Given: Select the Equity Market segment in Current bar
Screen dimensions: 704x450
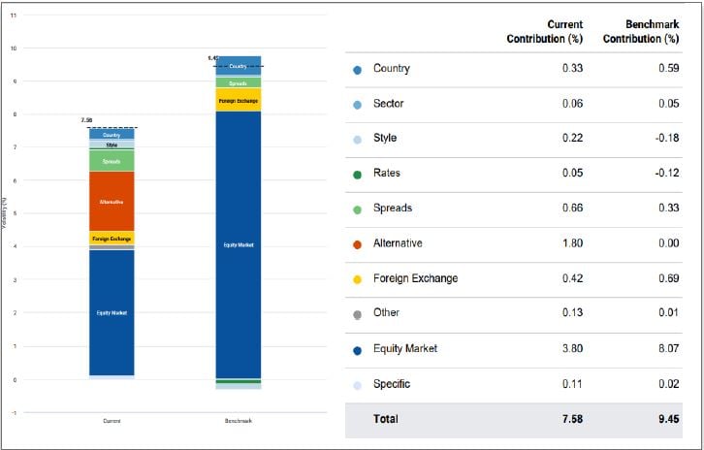Looking at the screenshot, I should (x=112, y=312).
